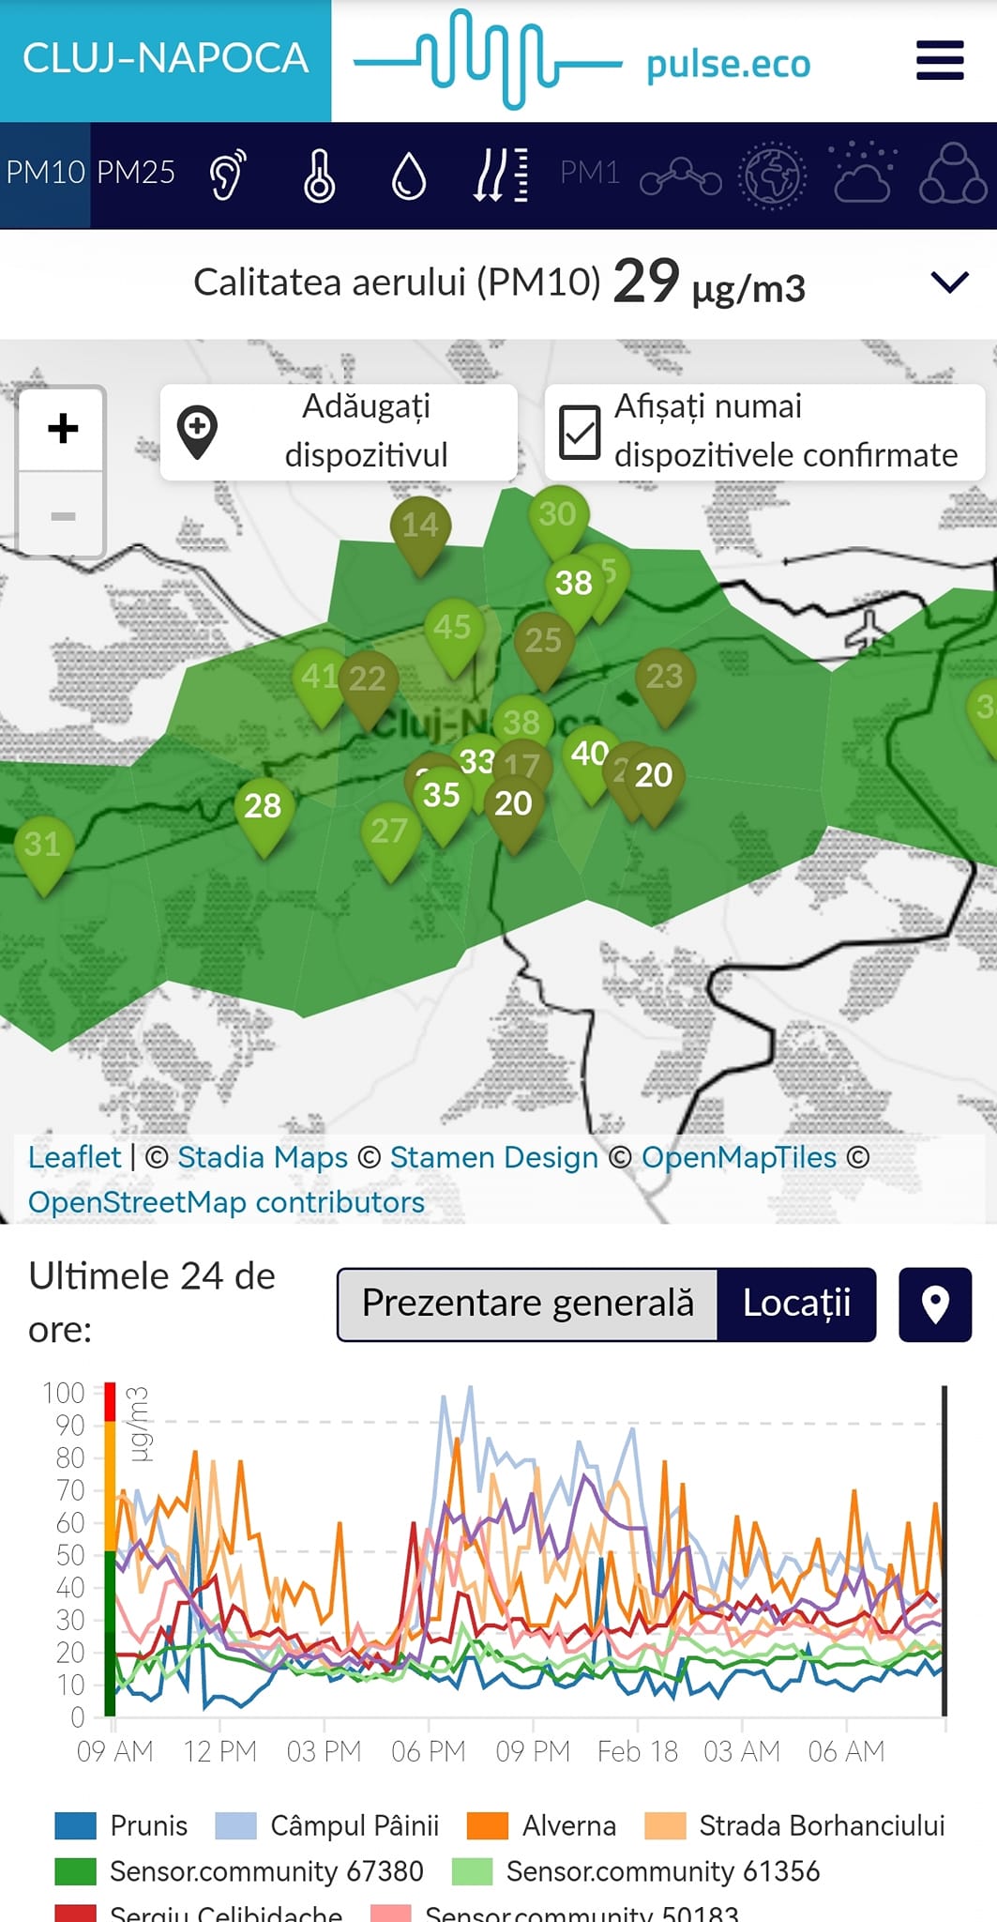Viewport: 997px width, 1922px height.
Task: Select the noise ear icon
Action: 227,175
